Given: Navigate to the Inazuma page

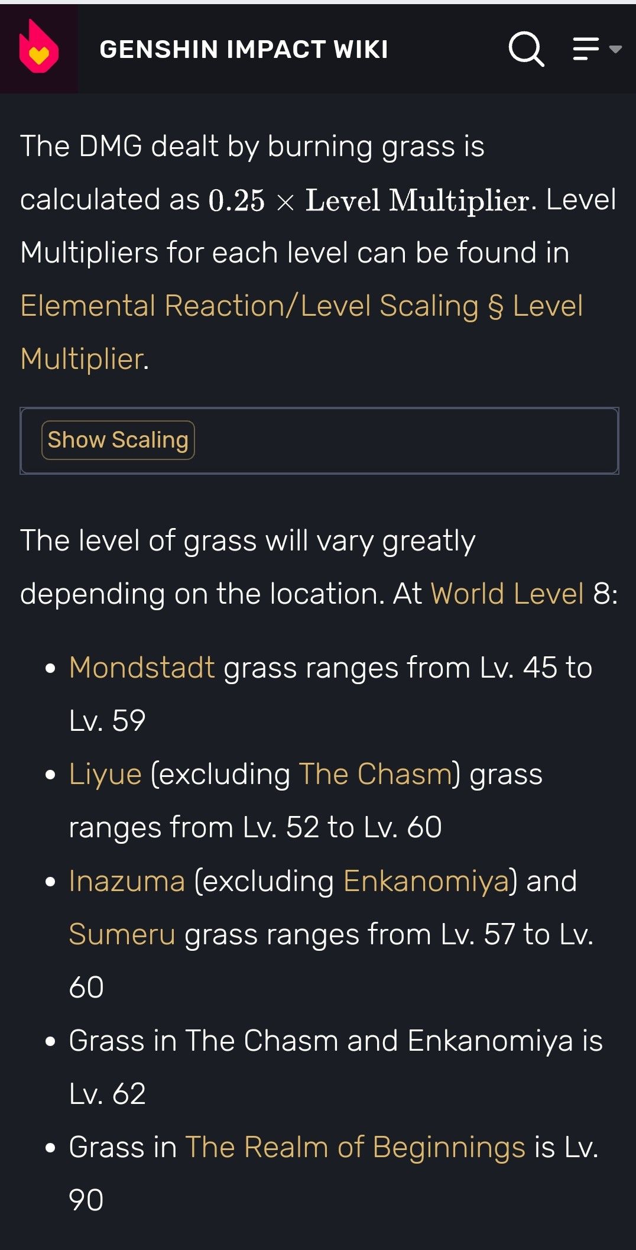Looking at the screenshot, I should pyautogui.click(x=128, y=880).
